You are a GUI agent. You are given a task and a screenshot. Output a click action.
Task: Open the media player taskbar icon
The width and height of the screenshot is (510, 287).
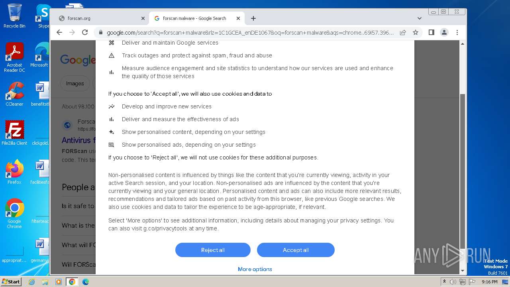click(x=59, y=282)
